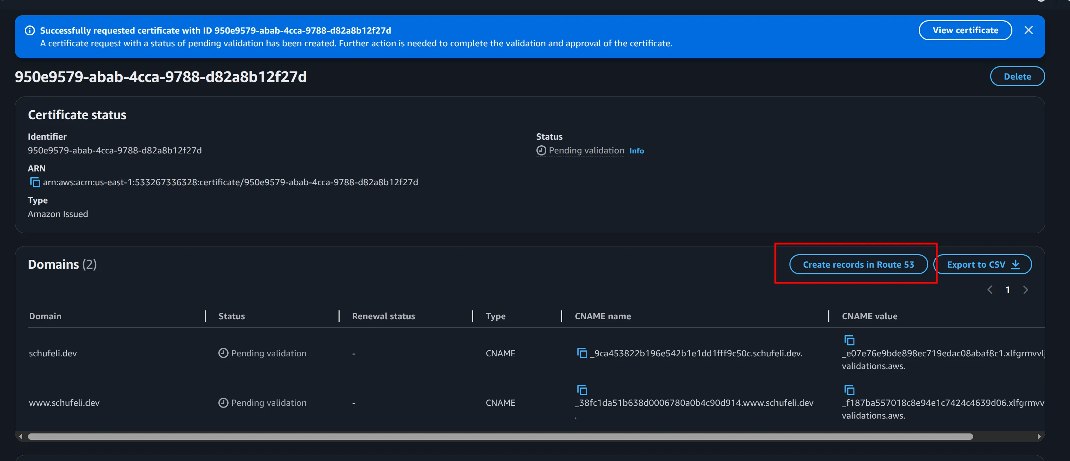Copy CNAME name for schufeli.dev
This screenshot has height=461, width=1070.
click(x=582, y=353)
